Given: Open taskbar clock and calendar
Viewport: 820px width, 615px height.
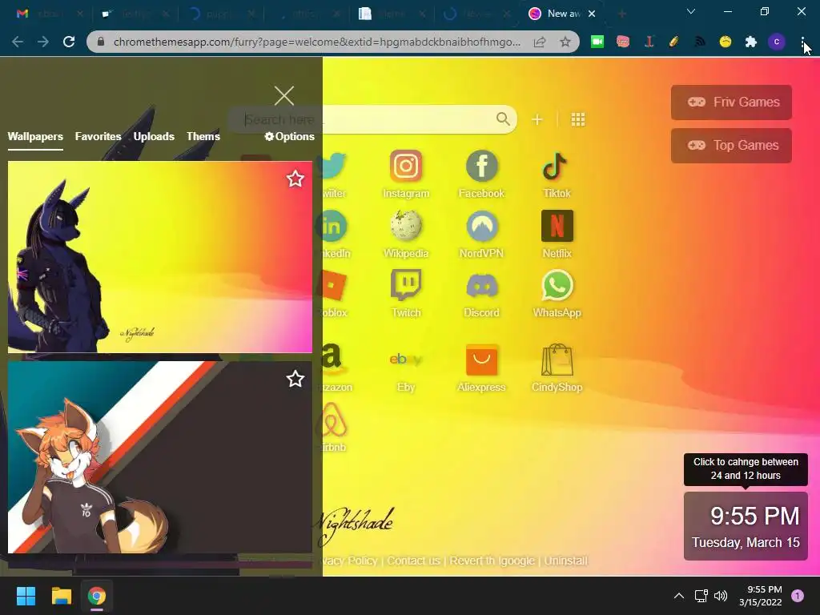Looking at the screenshot, I should [761, 596].
